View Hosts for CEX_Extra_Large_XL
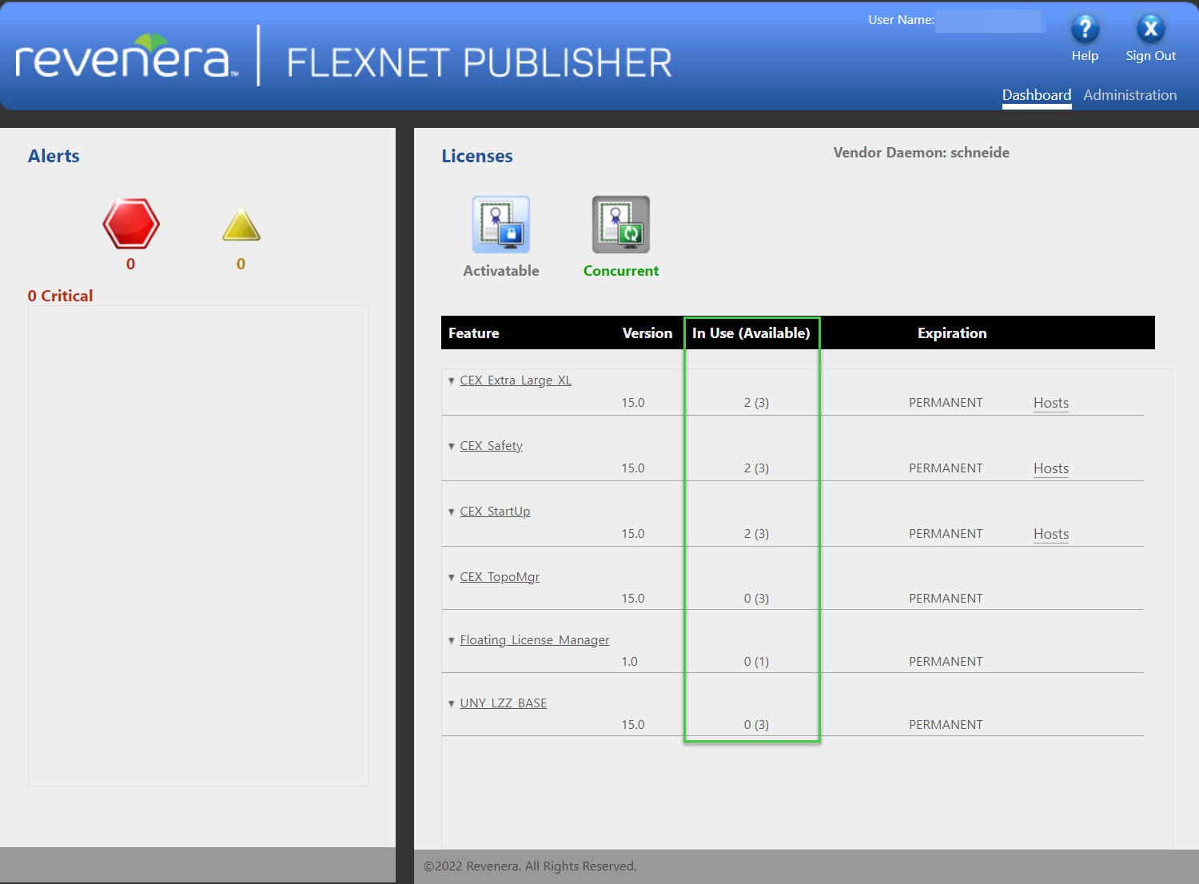 [x=1051, y=403]
